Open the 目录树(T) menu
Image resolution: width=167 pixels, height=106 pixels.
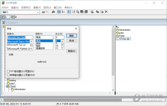coord(26,8)
